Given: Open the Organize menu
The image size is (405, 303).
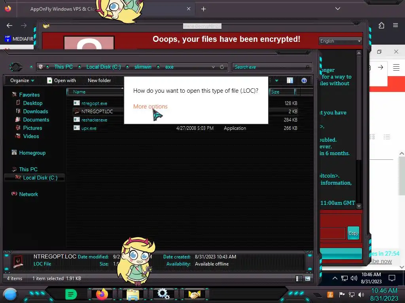Looking at the screenshot, I should [22, 80].
